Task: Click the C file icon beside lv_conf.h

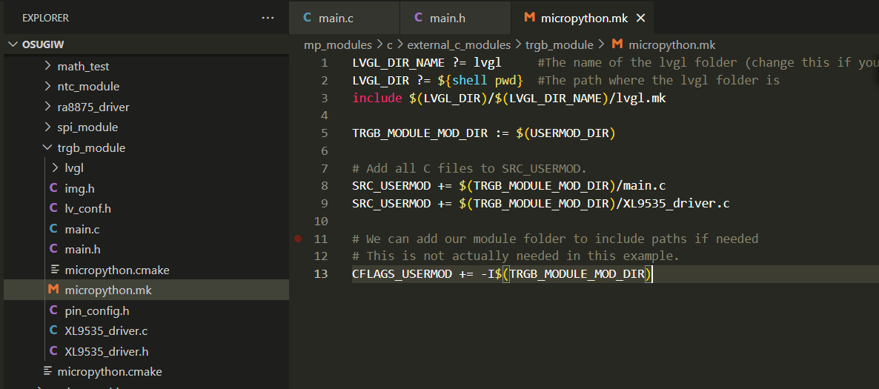Action: (54, 208)
